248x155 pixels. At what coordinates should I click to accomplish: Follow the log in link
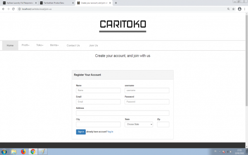coord(111,132)
